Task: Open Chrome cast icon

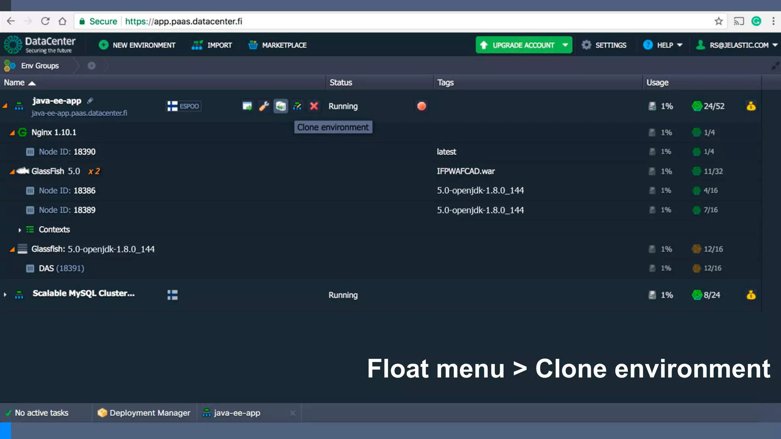Action: tap(739, 21)
